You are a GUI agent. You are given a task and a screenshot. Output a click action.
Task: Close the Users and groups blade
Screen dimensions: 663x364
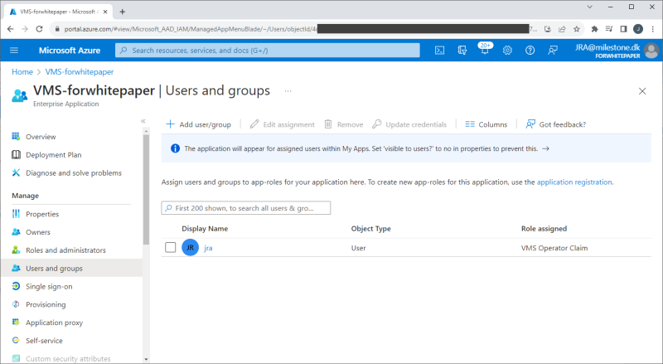642,90
